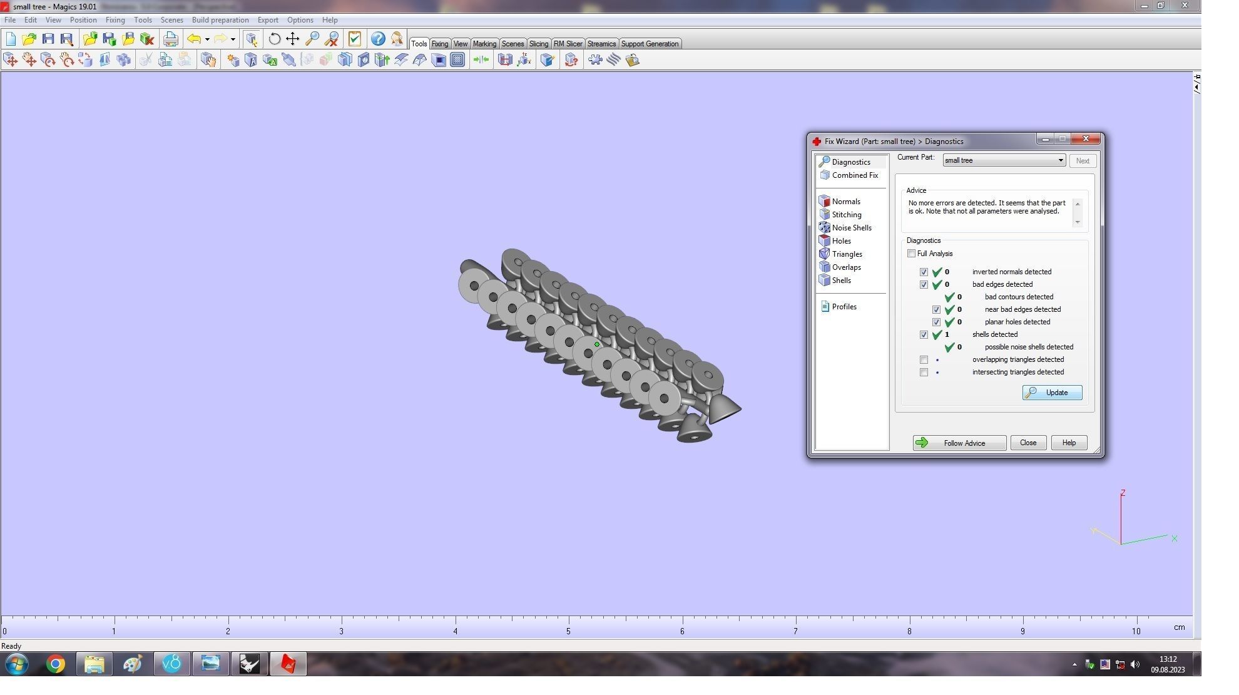Expand the Undo history dropdown arrow
The height and width of the screenshot is (695, 1239).
(207, 39)
